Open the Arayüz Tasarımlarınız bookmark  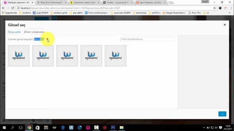pos(174,13)
